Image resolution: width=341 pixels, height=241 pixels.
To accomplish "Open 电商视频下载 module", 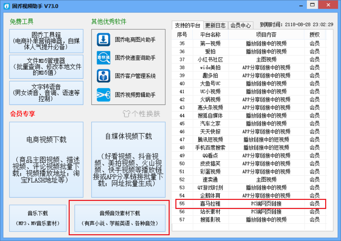I will tap(46, 159).
